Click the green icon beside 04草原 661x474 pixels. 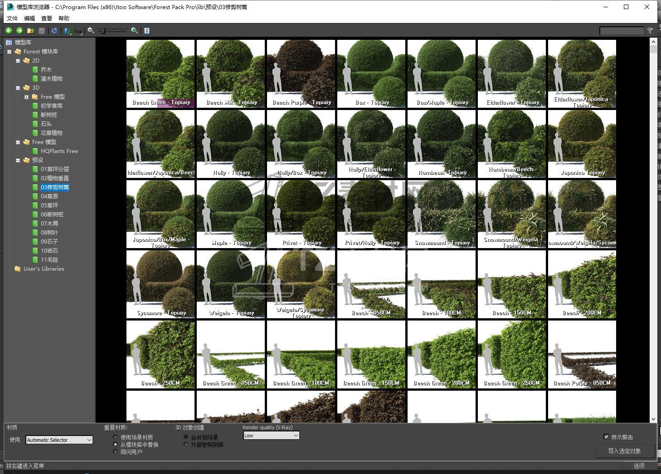[35, 196]
